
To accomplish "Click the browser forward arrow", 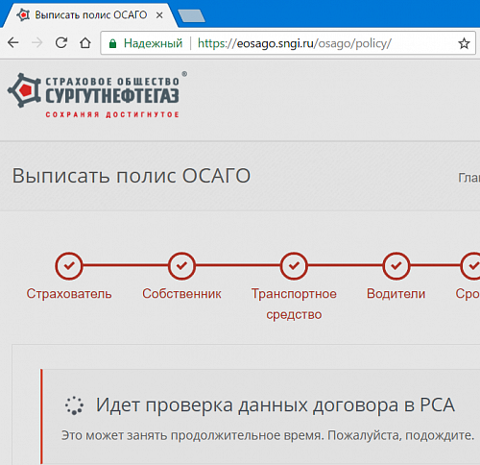I will click(37, 42).
